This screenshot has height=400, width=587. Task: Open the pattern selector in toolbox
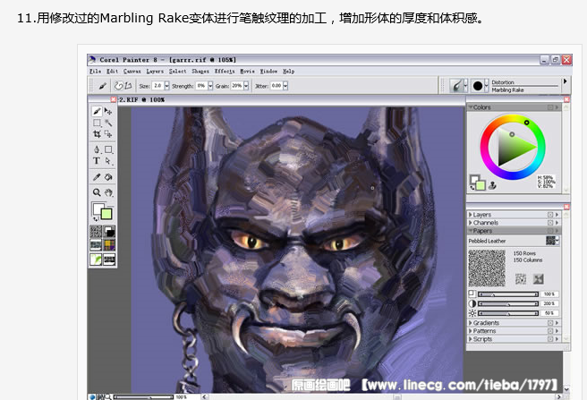click(96, 245)
